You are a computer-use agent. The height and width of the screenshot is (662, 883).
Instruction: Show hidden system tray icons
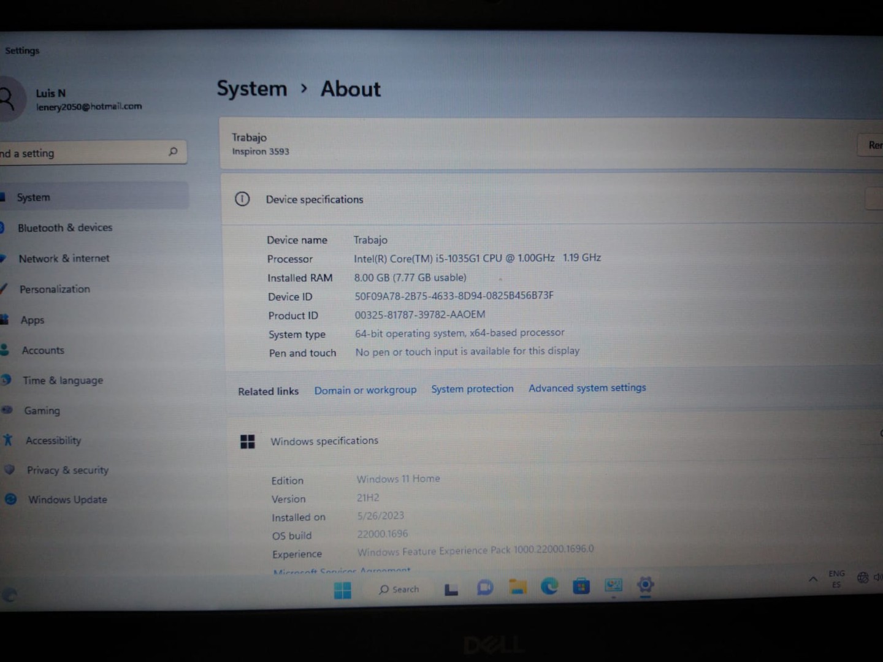tap(813, 579)
